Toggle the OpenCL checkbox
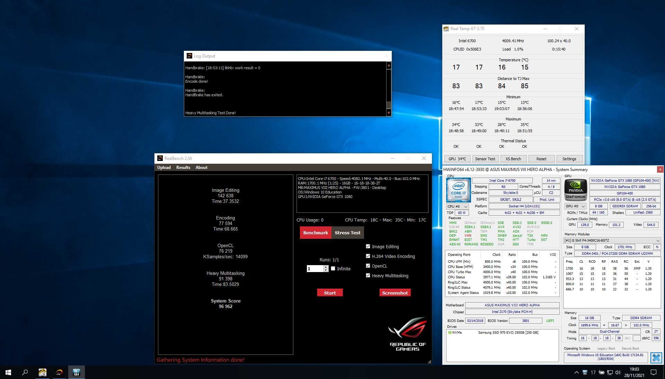The image size is (665, 379). point(368,266)
